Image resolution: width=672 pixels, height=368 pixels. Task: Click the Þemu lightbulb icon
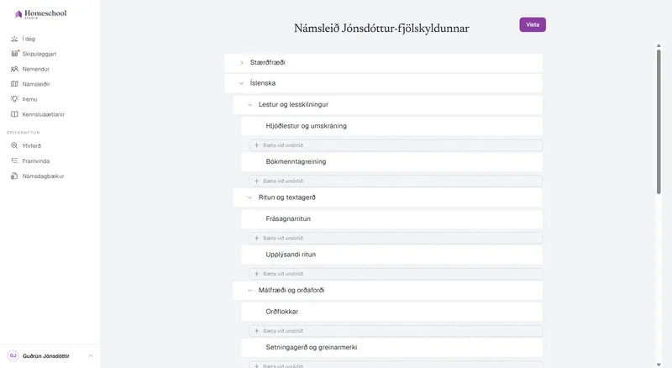point(14,99)
